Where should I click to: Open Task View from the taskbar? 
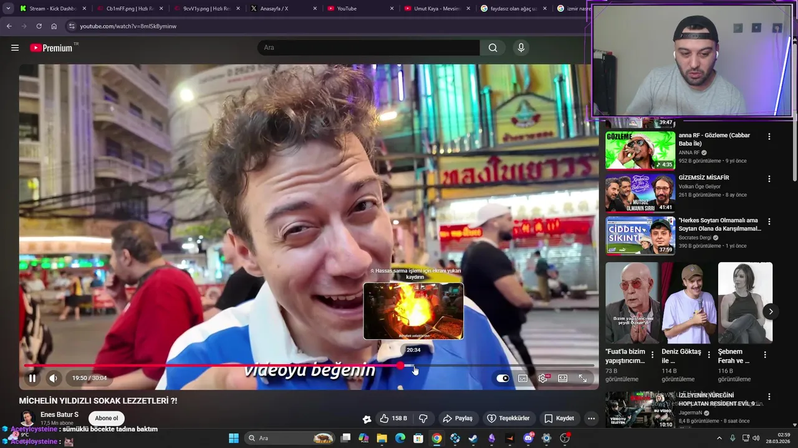[345, 438]
